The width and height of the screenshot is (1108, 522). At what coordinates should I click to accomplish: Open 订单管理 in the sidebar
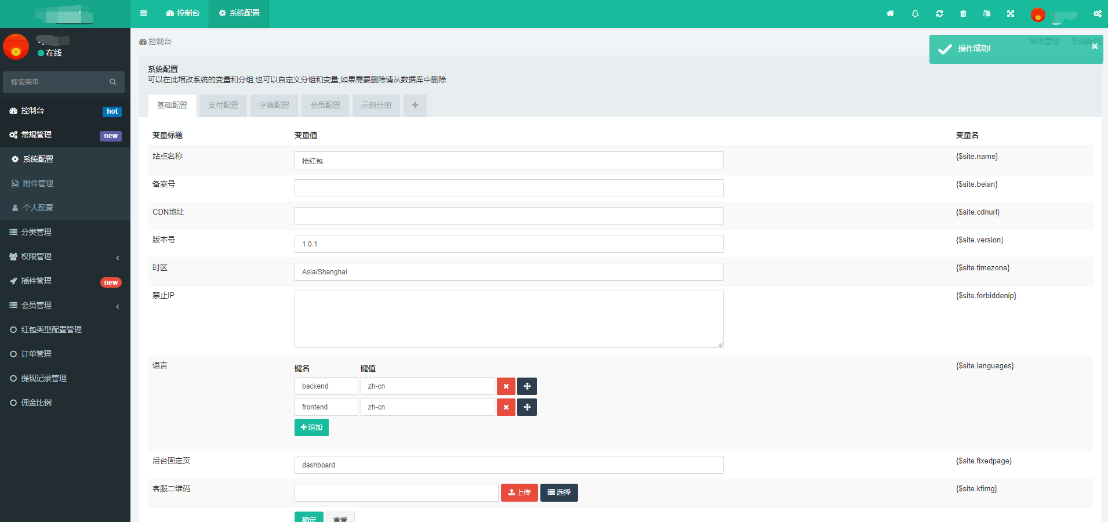pos(37,354)
